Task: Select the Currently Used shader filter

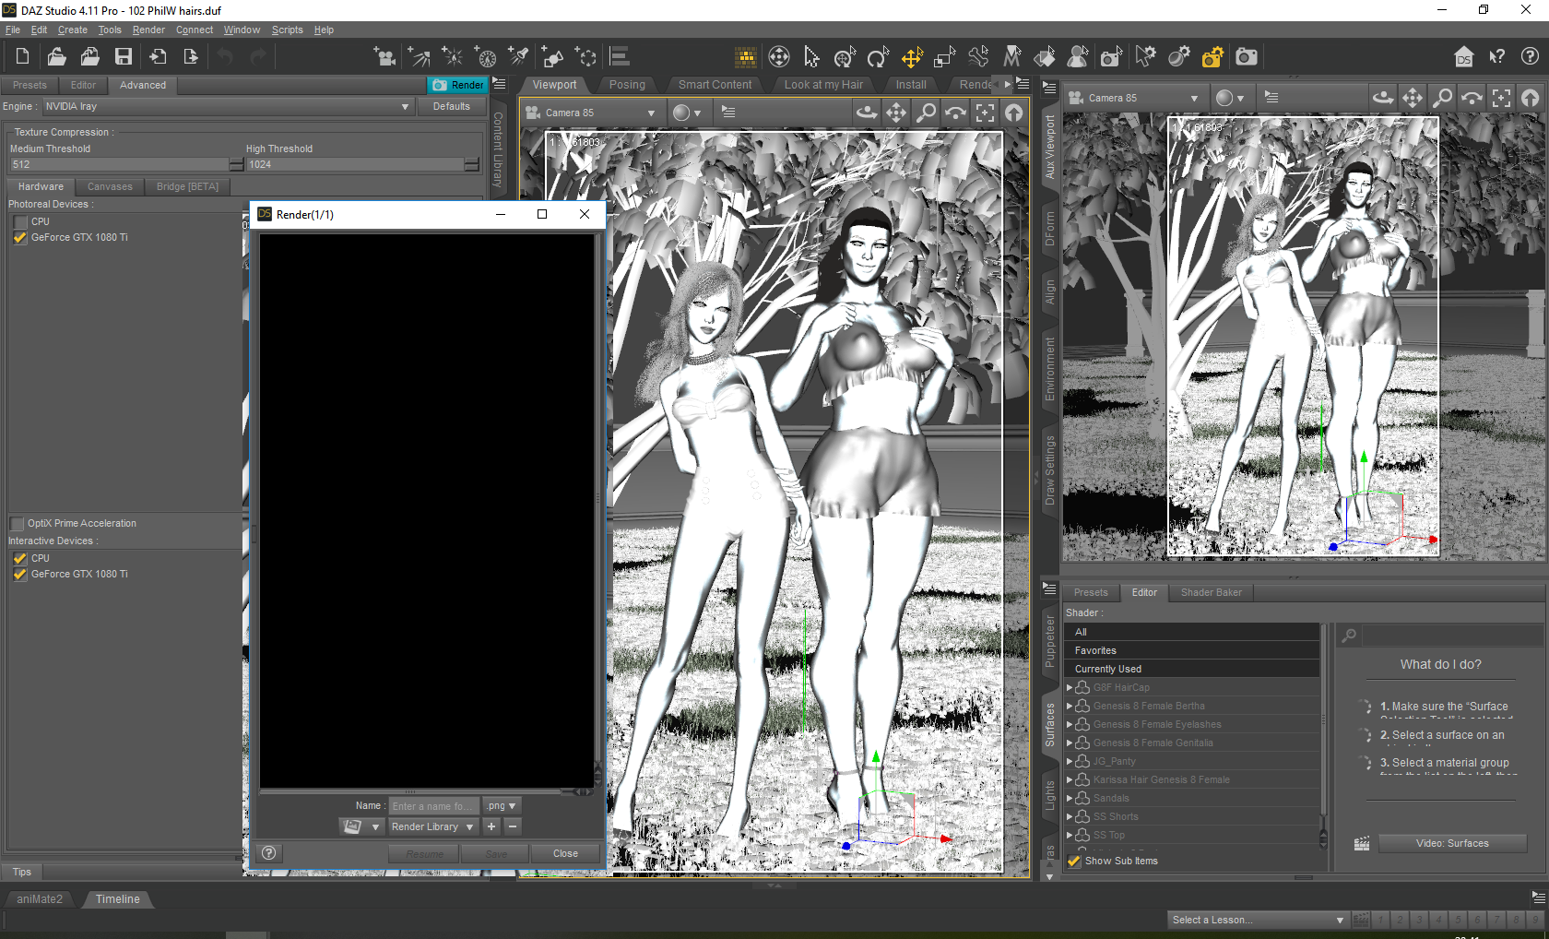Action: (x=1192, y=669)
